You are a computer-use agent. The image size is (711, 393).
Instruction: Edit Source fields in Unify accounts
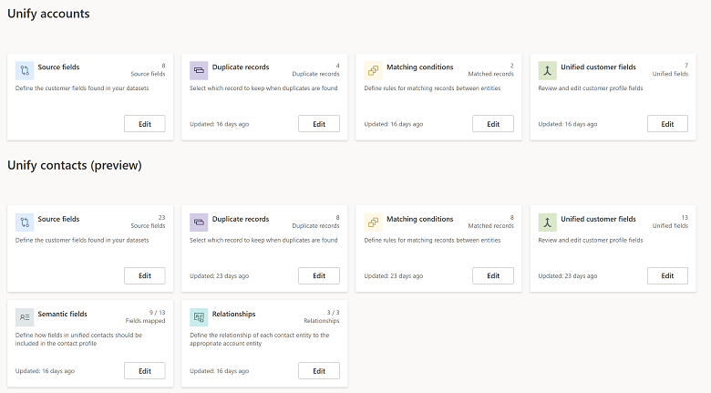pos(145,124)
